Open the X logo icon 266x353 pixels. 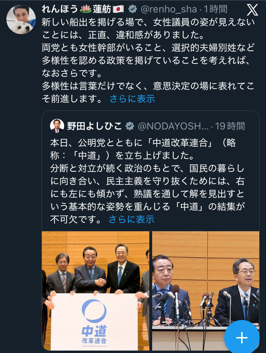point(252,10)
